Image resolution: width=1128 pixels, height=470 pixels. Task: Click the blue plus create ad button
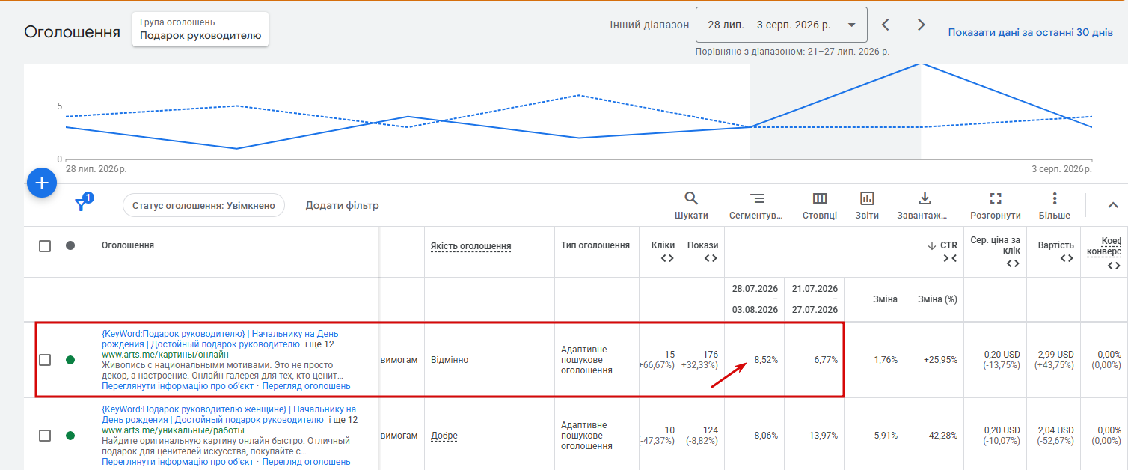[42, 183]
